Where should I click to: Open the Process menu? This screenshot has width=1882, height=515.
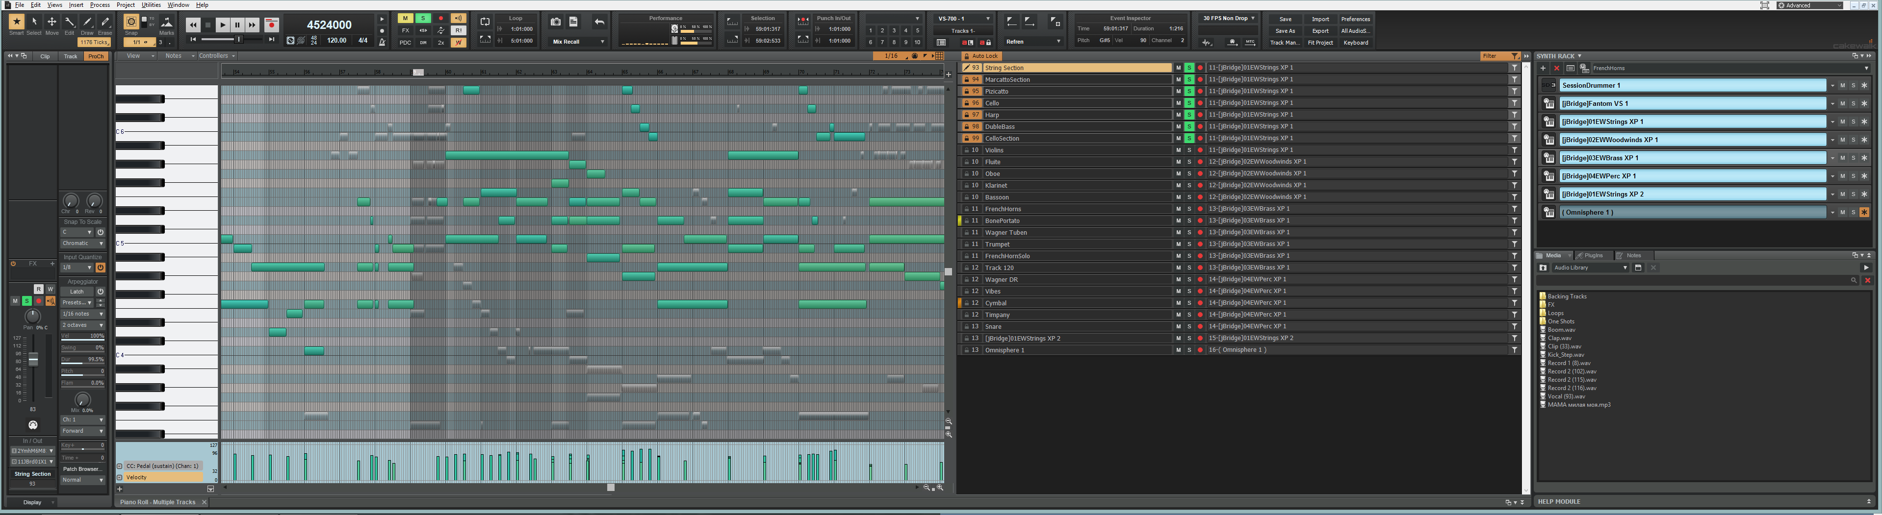click(100, 5)
